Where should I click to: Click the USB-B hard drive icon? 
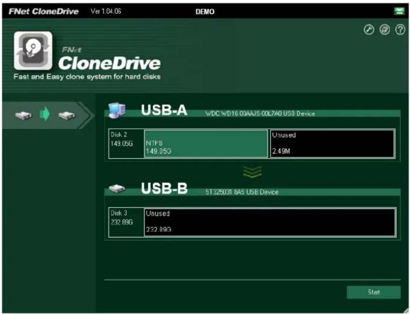pos(117,188)
